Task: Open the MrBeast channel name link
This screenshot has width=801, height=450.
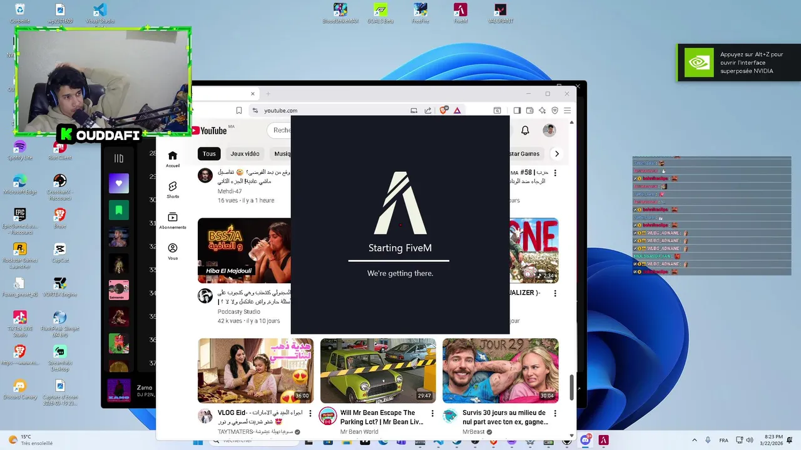Action: click(x=474, y=432)
